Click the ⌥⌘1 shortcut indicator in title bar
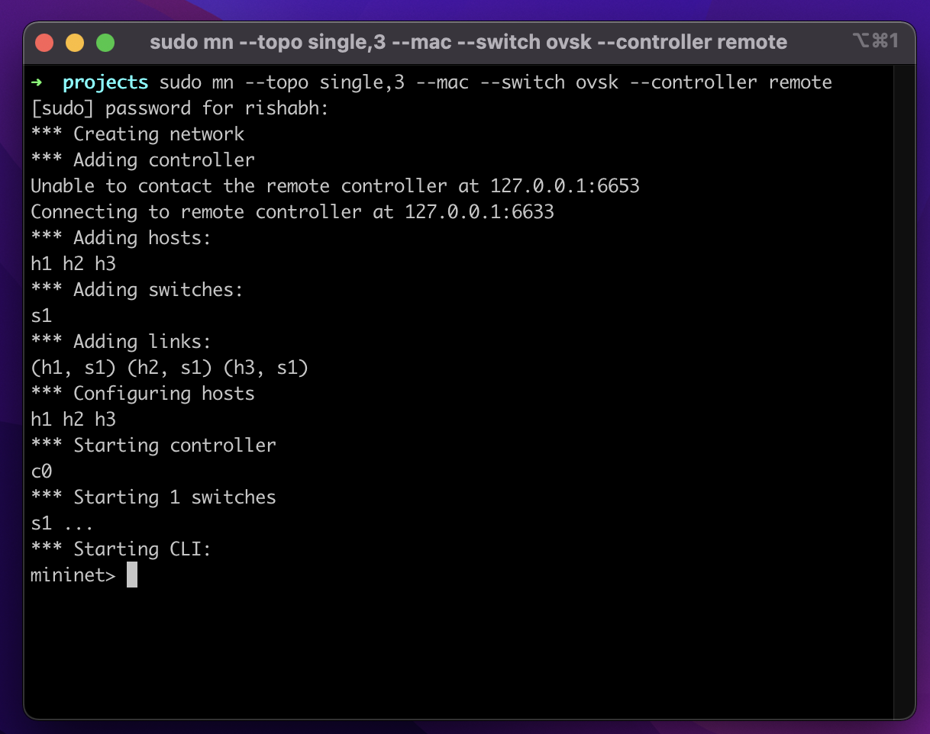The image size is (930, 734). pyautogui.click(x=875, y=41)
